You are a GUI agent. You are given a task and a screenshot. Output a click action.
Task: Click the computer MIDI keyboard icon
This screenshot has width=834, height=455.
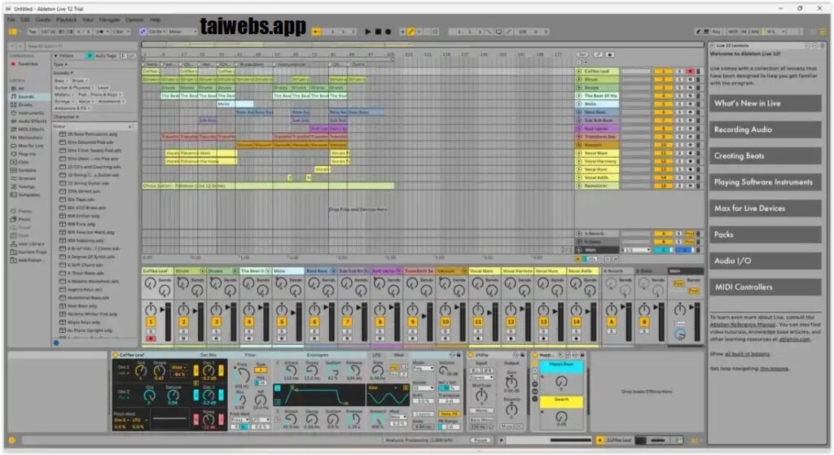tap(707, 32)
